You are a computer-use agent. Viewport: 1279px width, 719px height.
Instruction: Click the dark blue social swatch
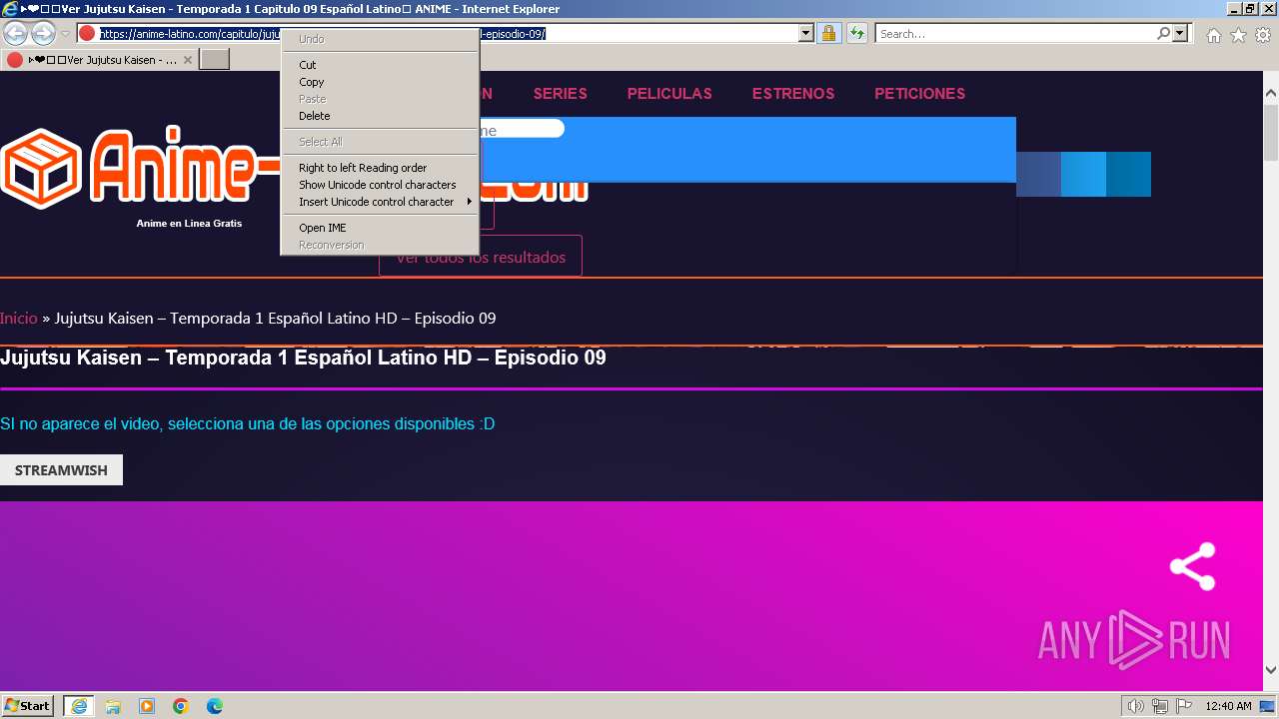[1038, 174]
